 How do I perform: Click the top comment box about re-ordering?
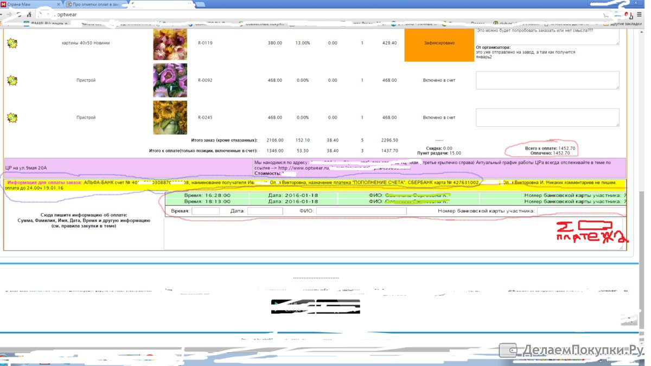(547, 36)
